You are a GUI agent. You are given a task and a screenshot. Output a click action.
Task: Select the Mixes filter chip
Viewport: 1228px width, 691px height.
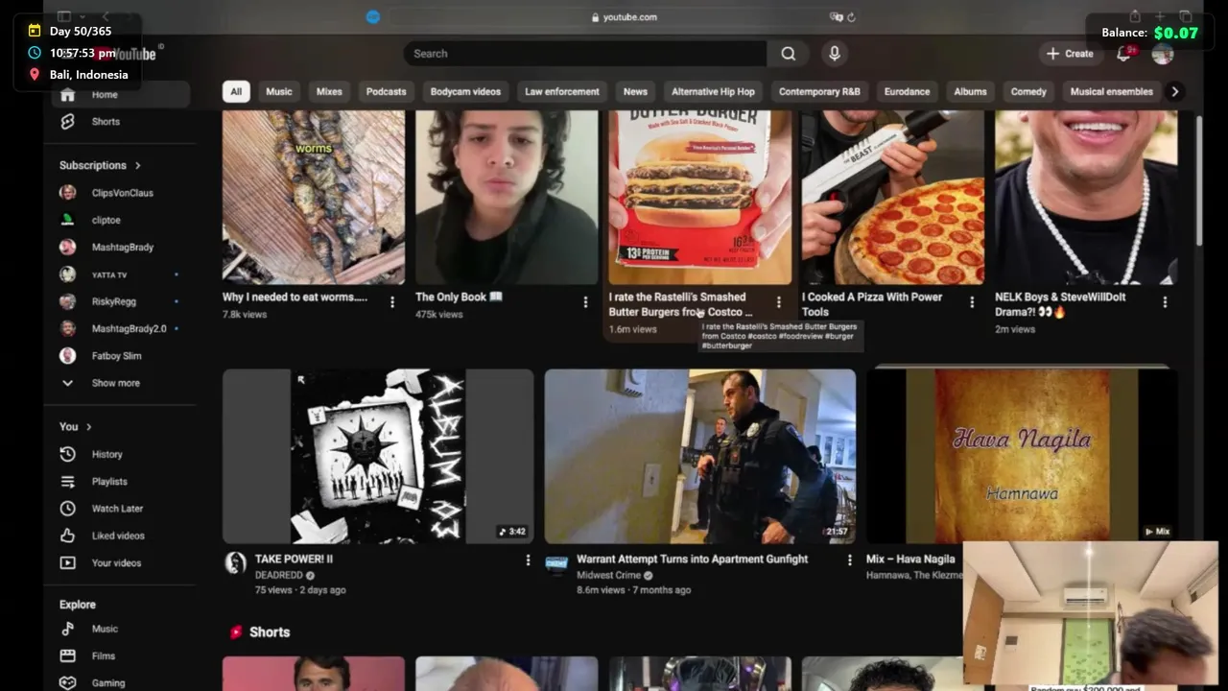click(x=329, y=91)
